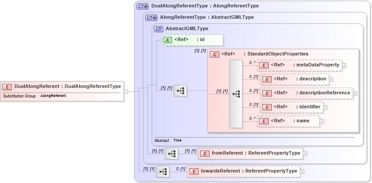Screen dimensions: 372x183
Task: Click the E icon of descriptionReference
Action: click(x=267, y=93)
